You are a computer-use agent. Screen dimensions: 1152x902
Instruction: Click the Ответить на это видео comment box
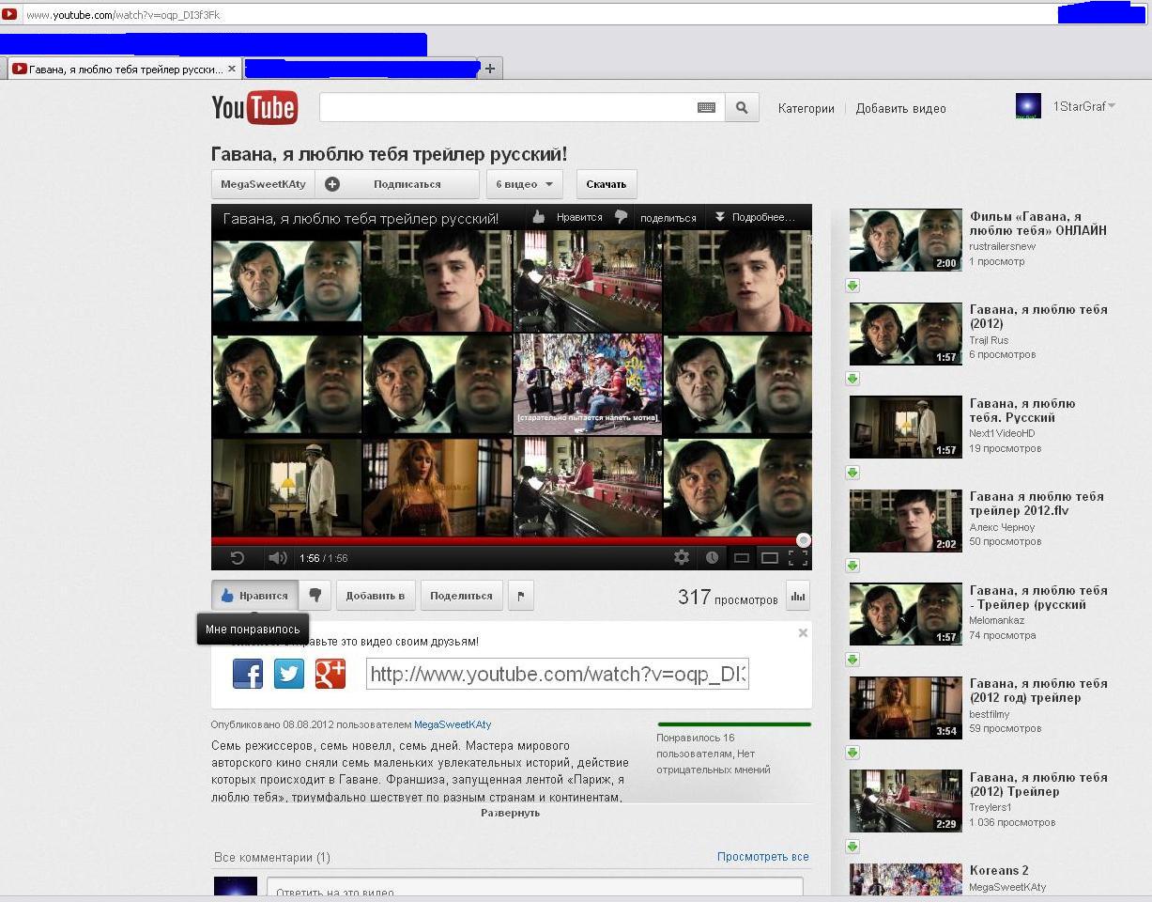535,889
